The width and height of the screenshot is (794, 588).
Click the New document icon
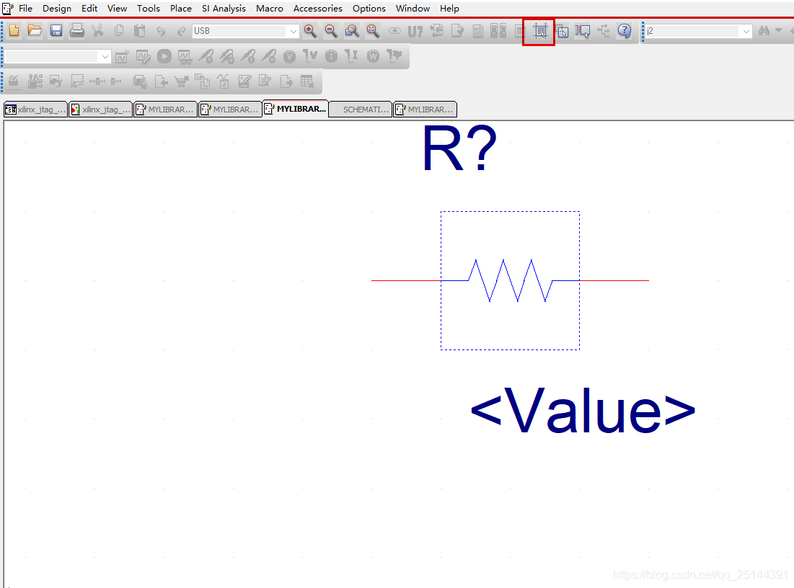click(14, 31)
